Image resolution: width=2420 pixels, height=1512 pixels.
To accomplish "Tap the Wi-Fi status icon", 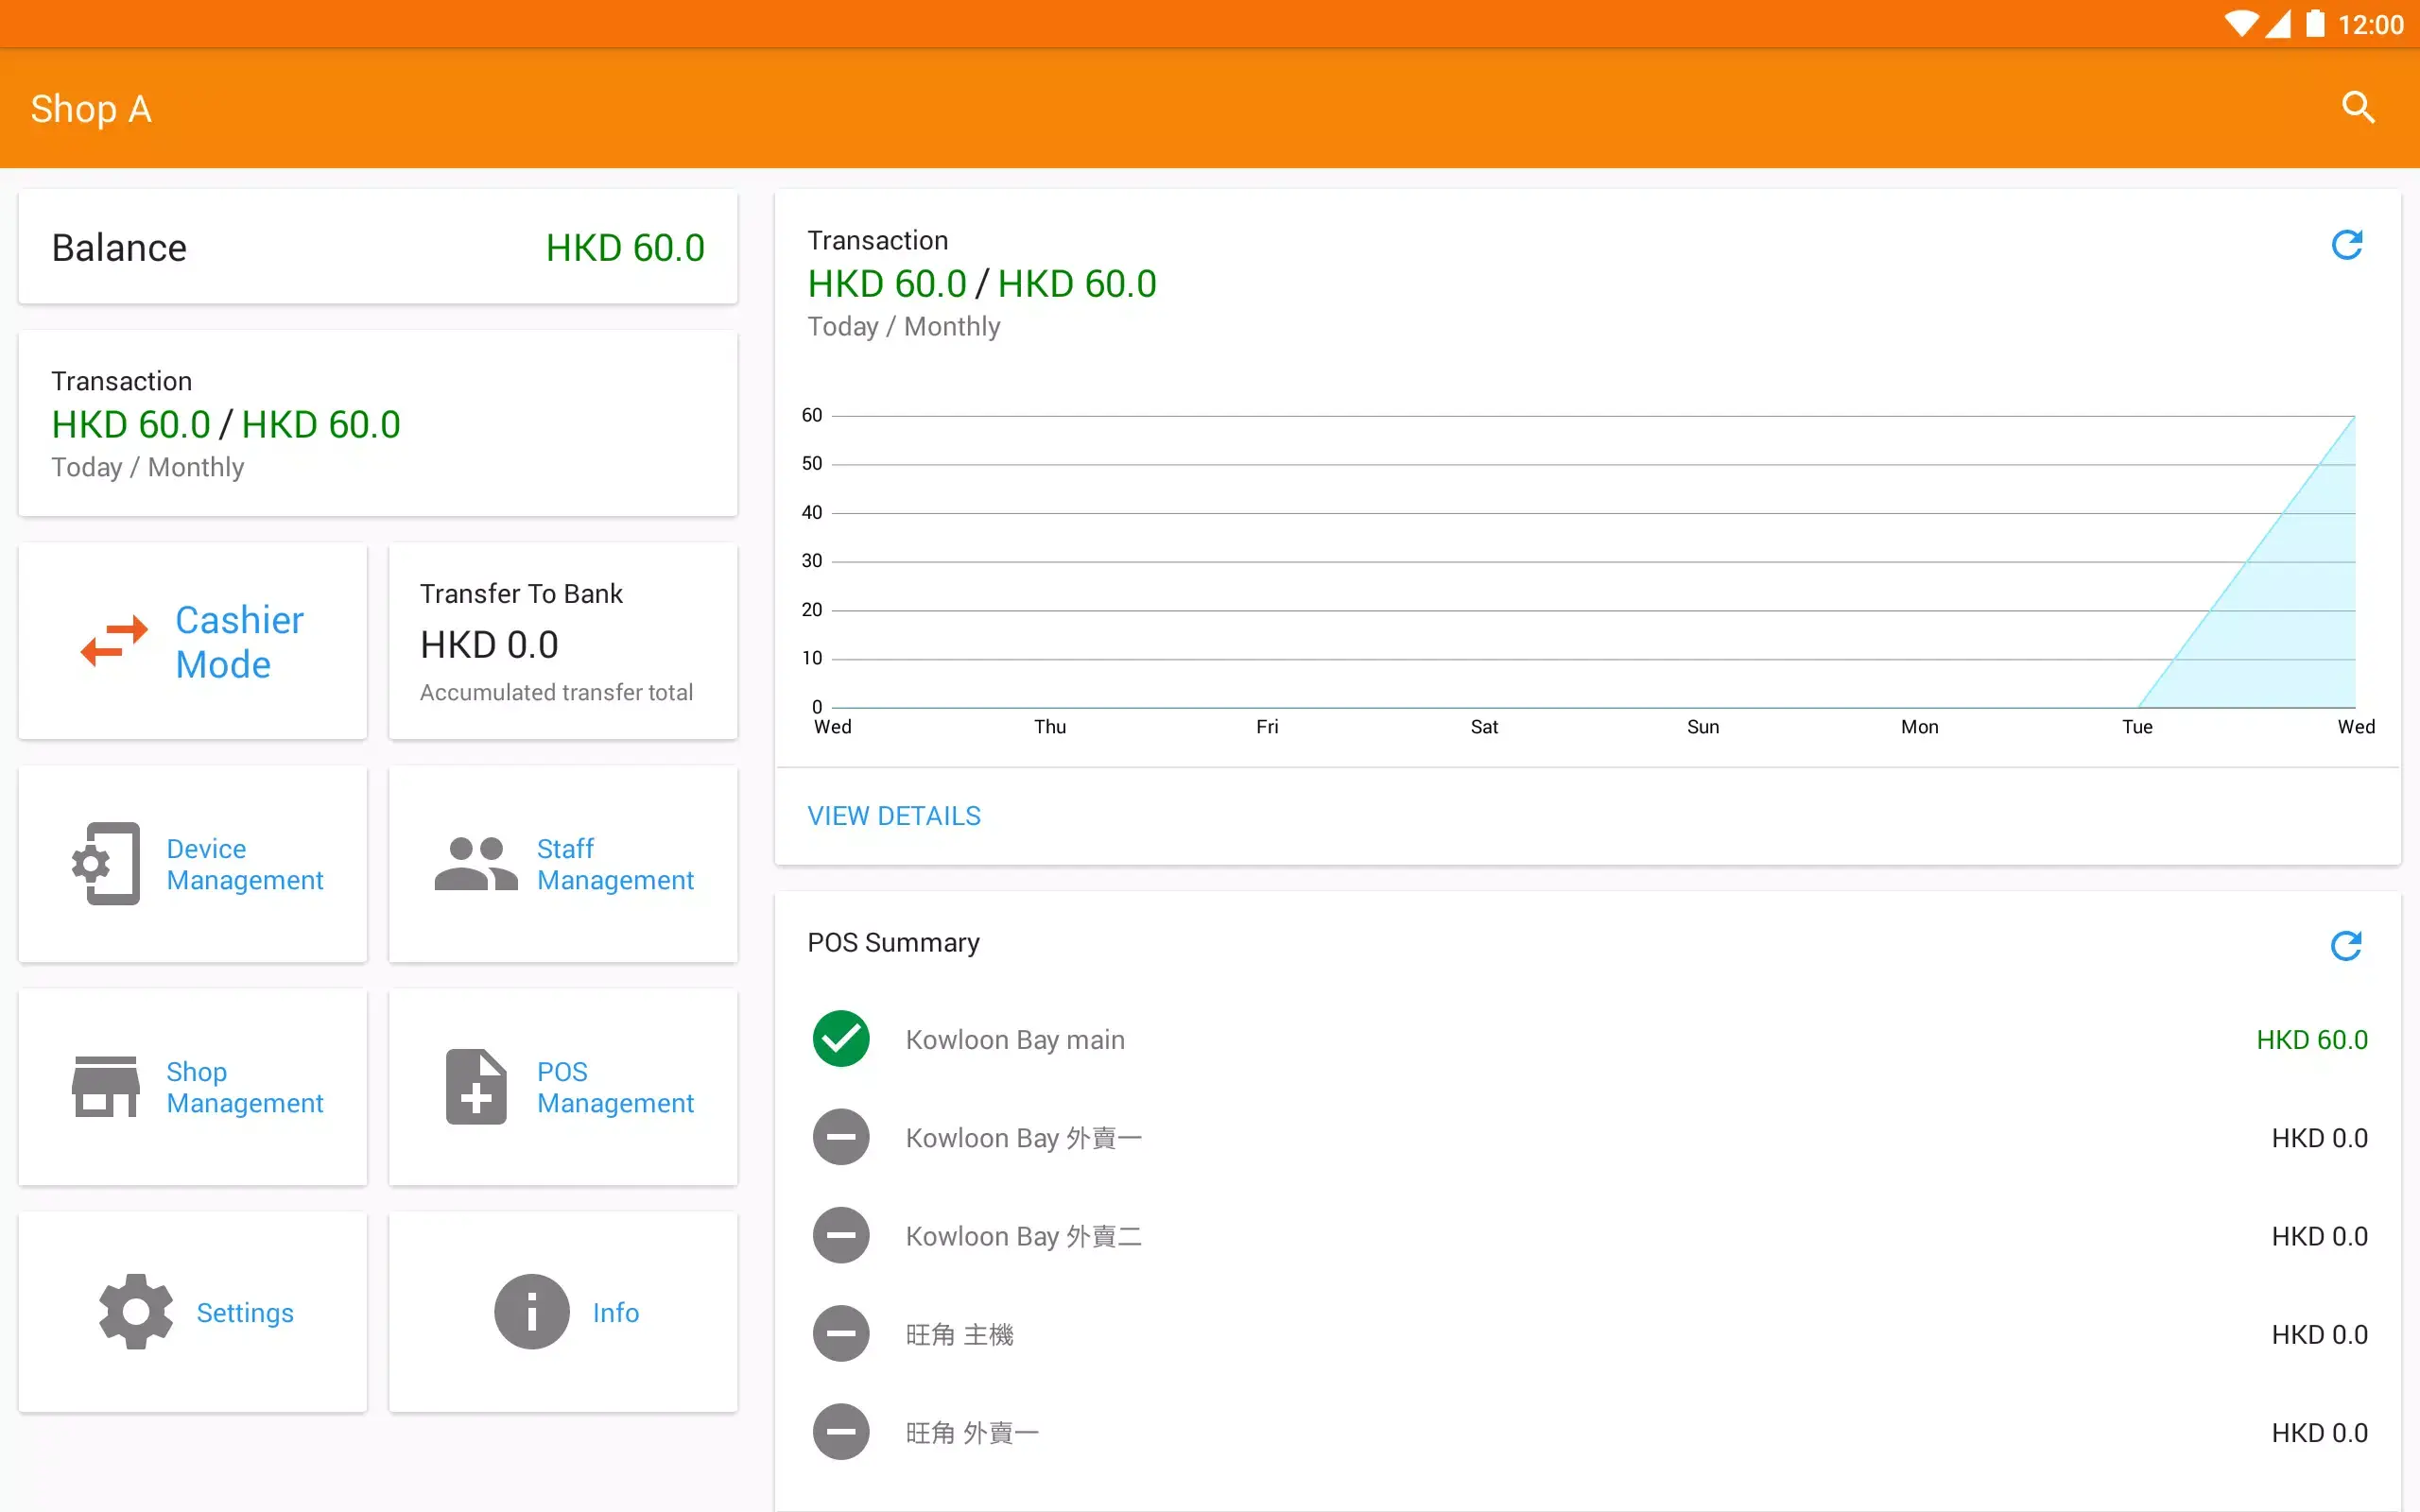I will [x=2243, y=23].
